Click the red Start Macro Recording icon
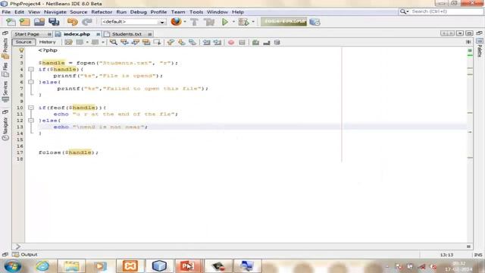This screenshot has height=273, width=485. [231, 42]
